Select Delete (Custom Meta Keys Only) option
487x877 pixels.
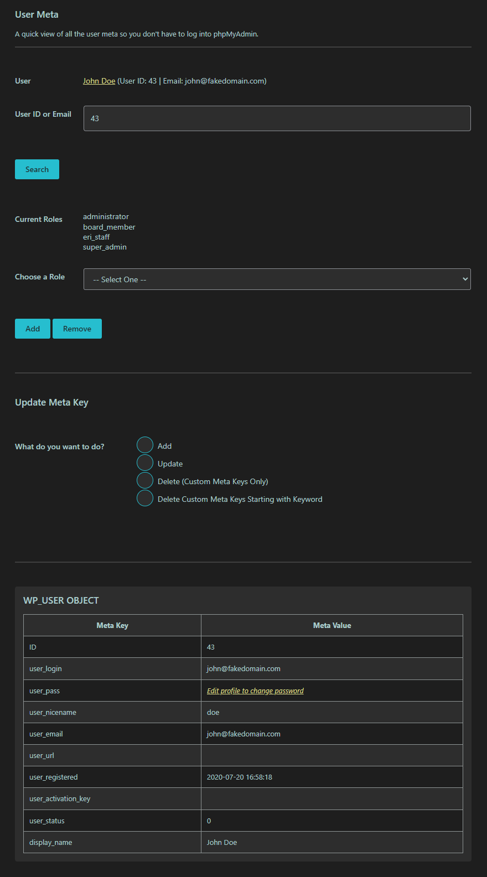coord(145,480)
